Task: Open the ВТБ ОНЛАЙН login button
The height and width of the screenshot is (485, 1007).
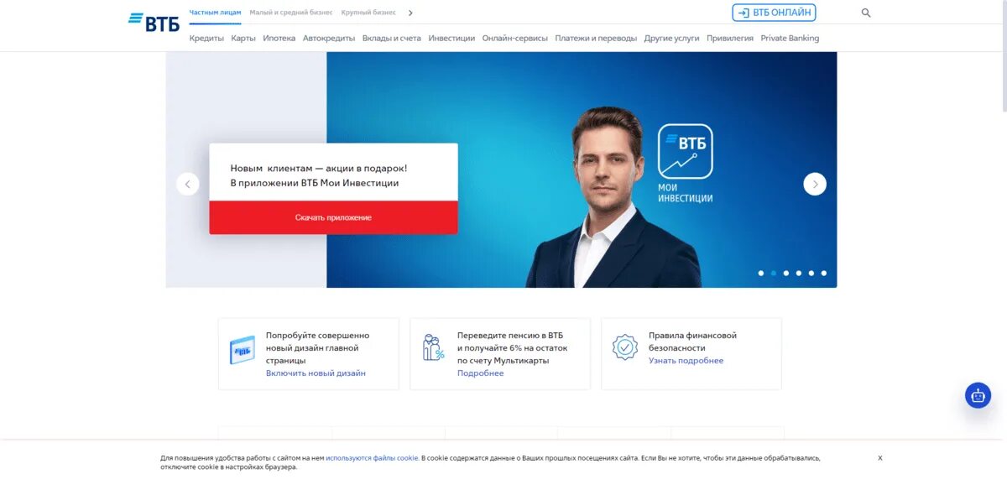Action: pyautogui.click(x=774, y=13)
